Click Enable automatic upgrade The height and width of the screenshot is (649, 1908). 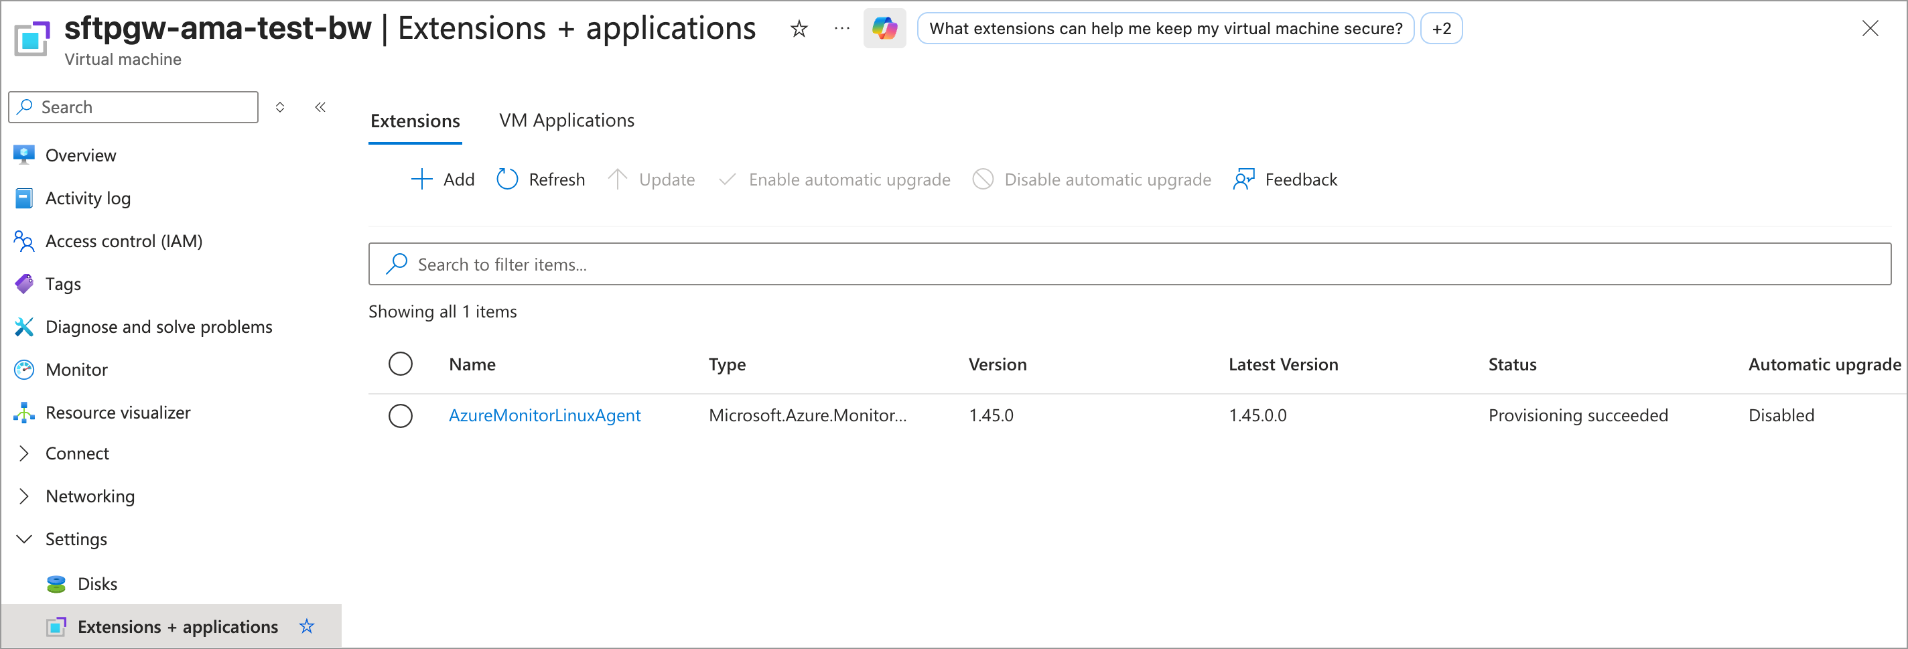[834, 179]
